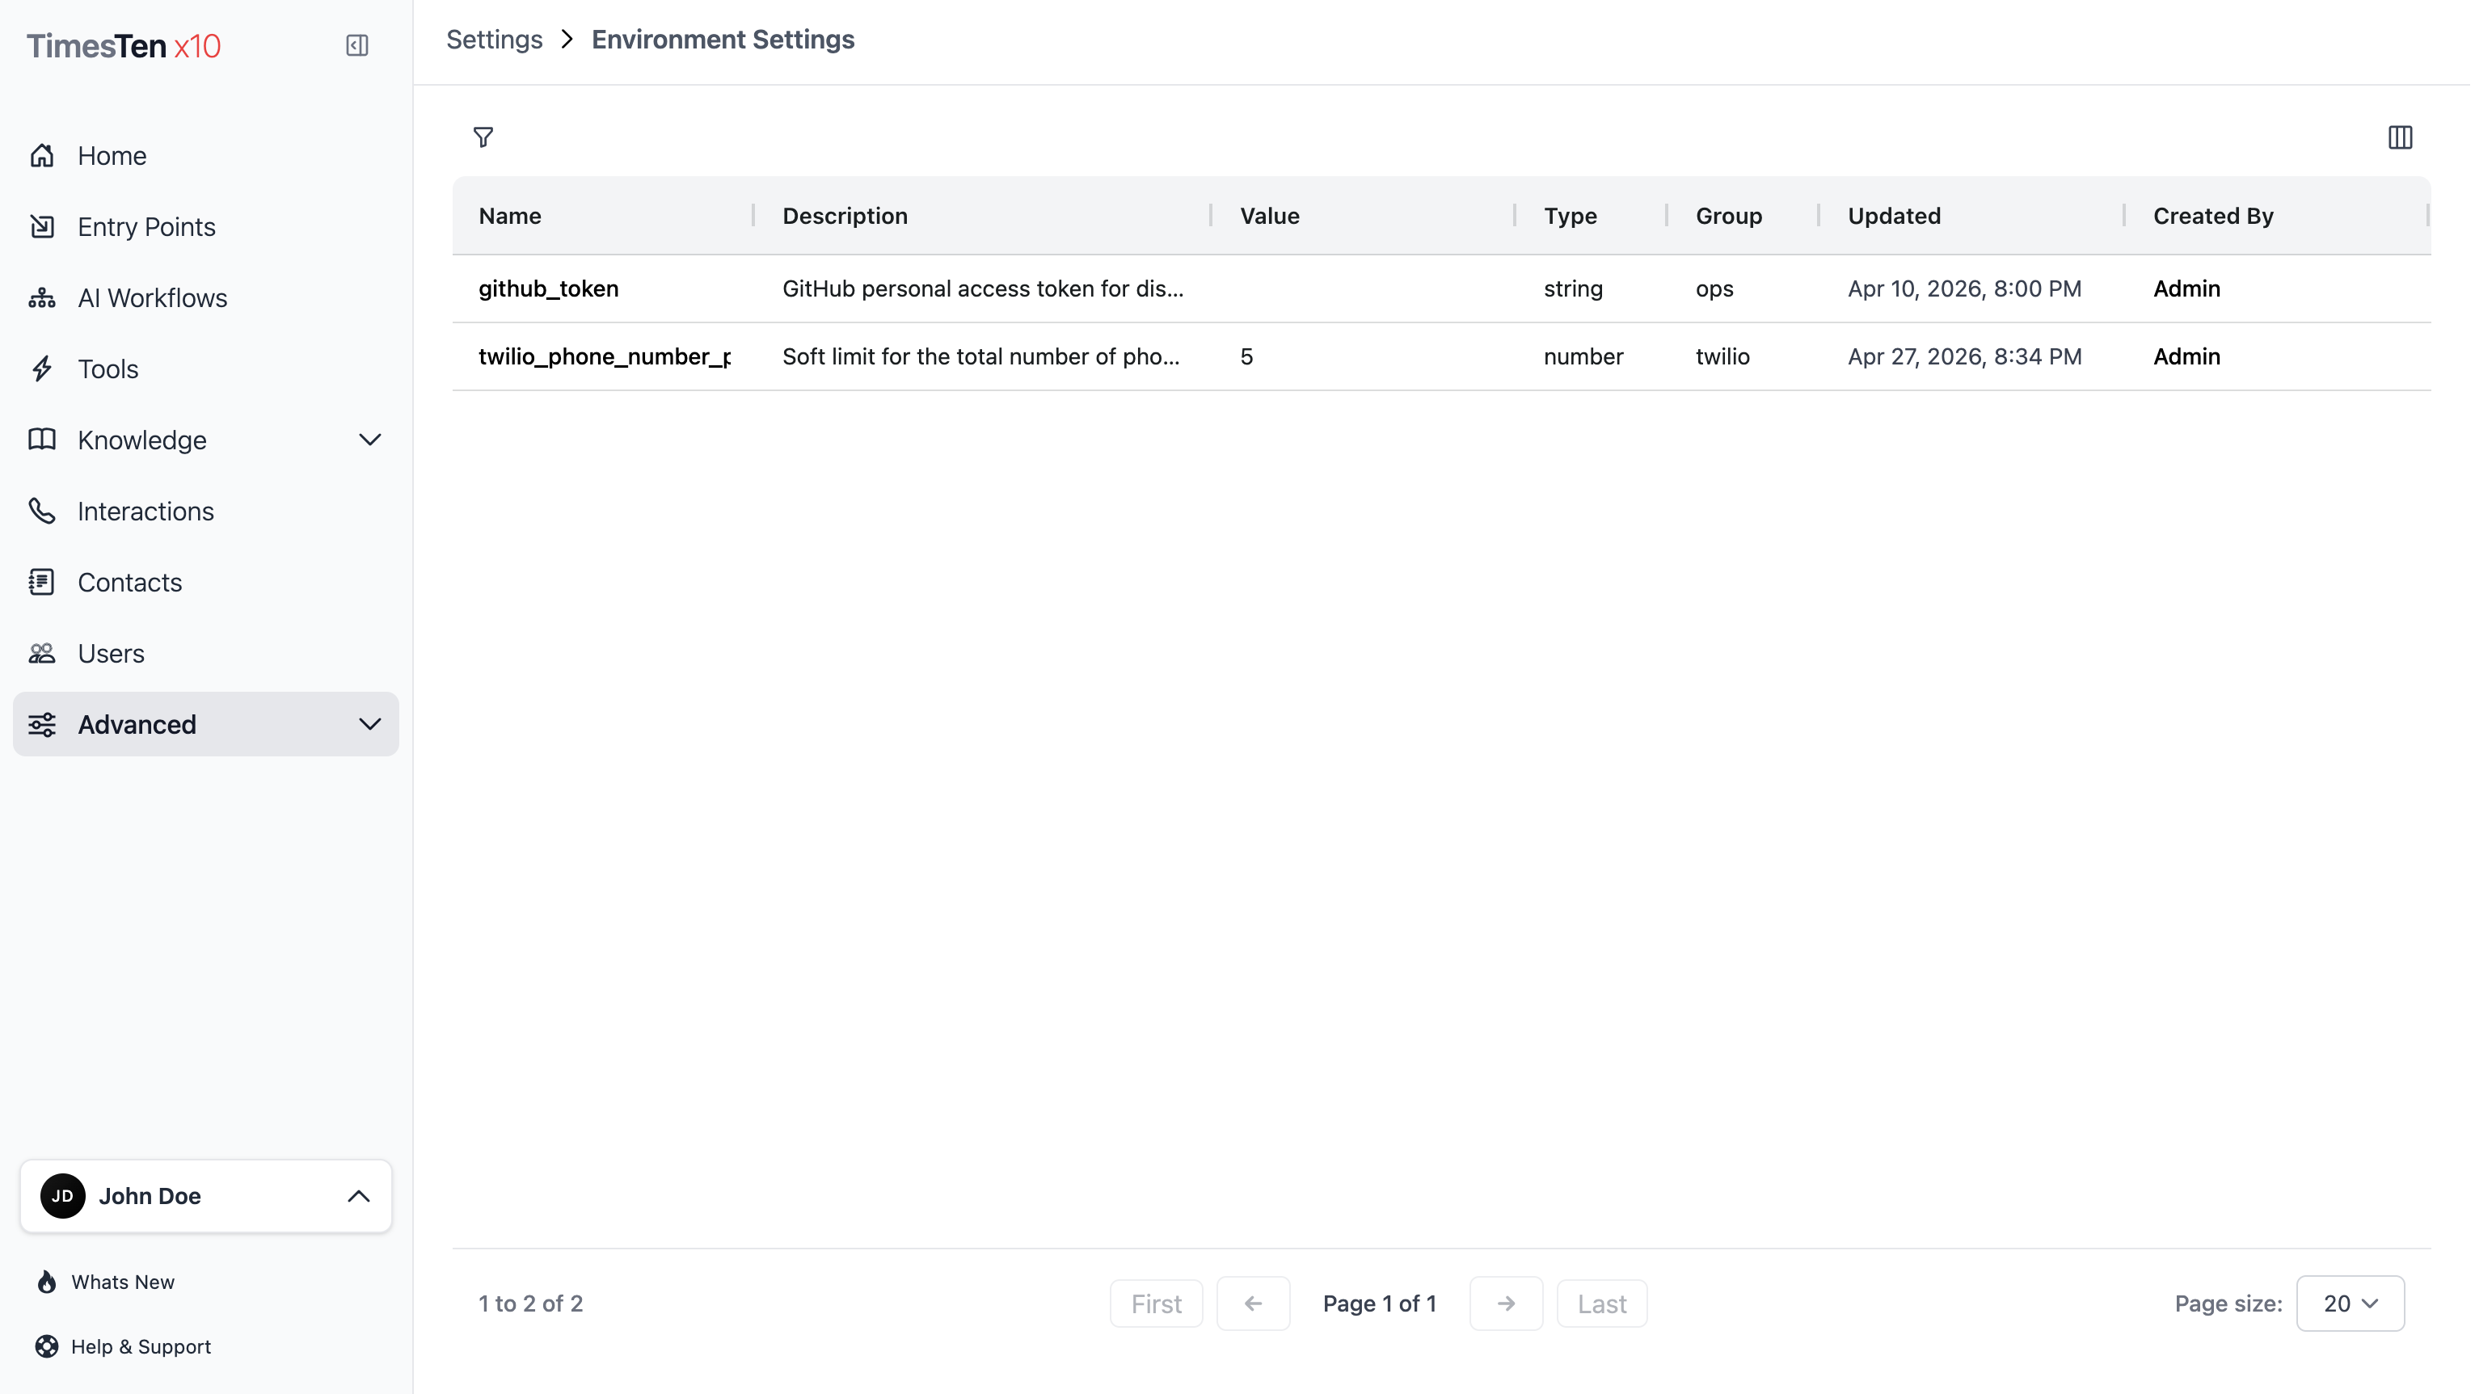2475x1394 pixels.
Task: Open the Users menu item
Action: pyautogui.click(x=205, y=652)
